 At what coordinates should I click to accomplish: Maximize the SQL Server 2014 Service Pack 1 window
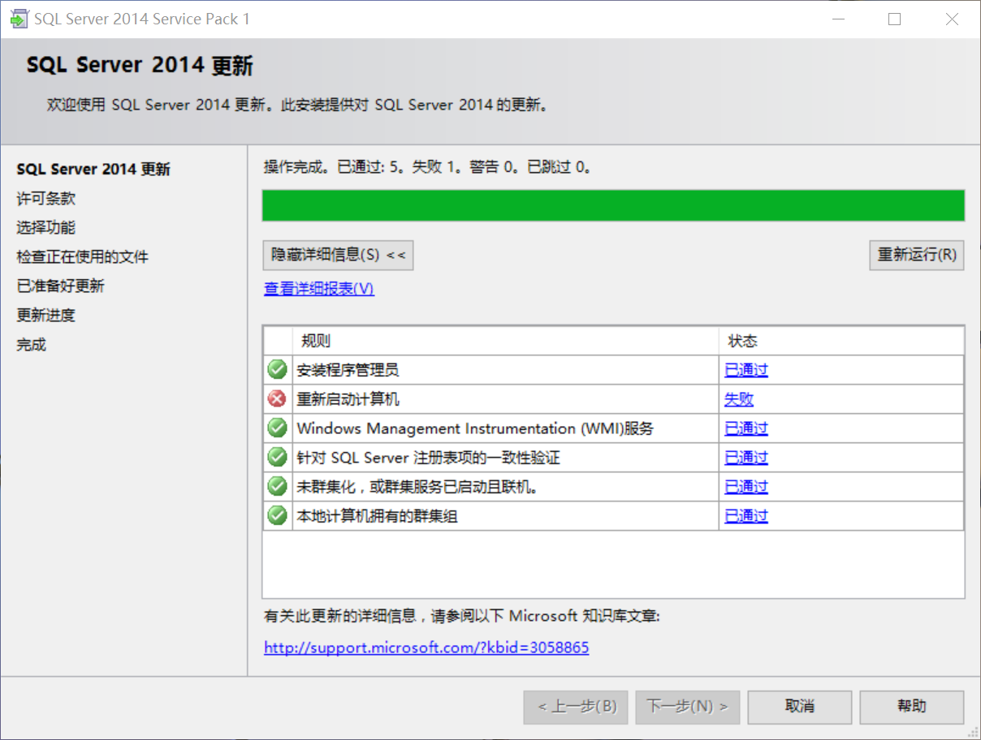[x=894, y=19]
